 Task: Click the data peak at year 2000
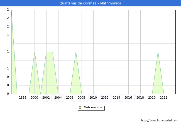pos(35,52)
